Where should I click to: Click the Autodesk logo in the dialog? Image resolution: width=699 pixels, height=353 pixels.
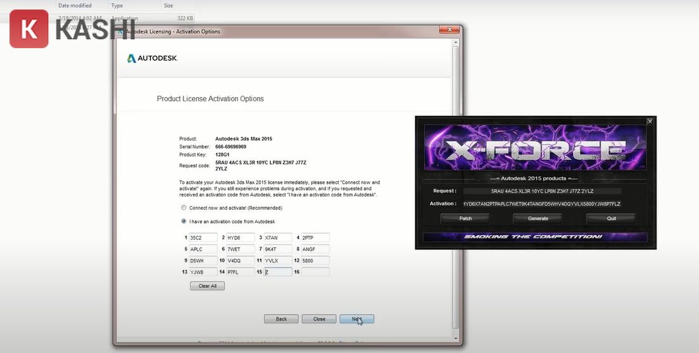152,58
